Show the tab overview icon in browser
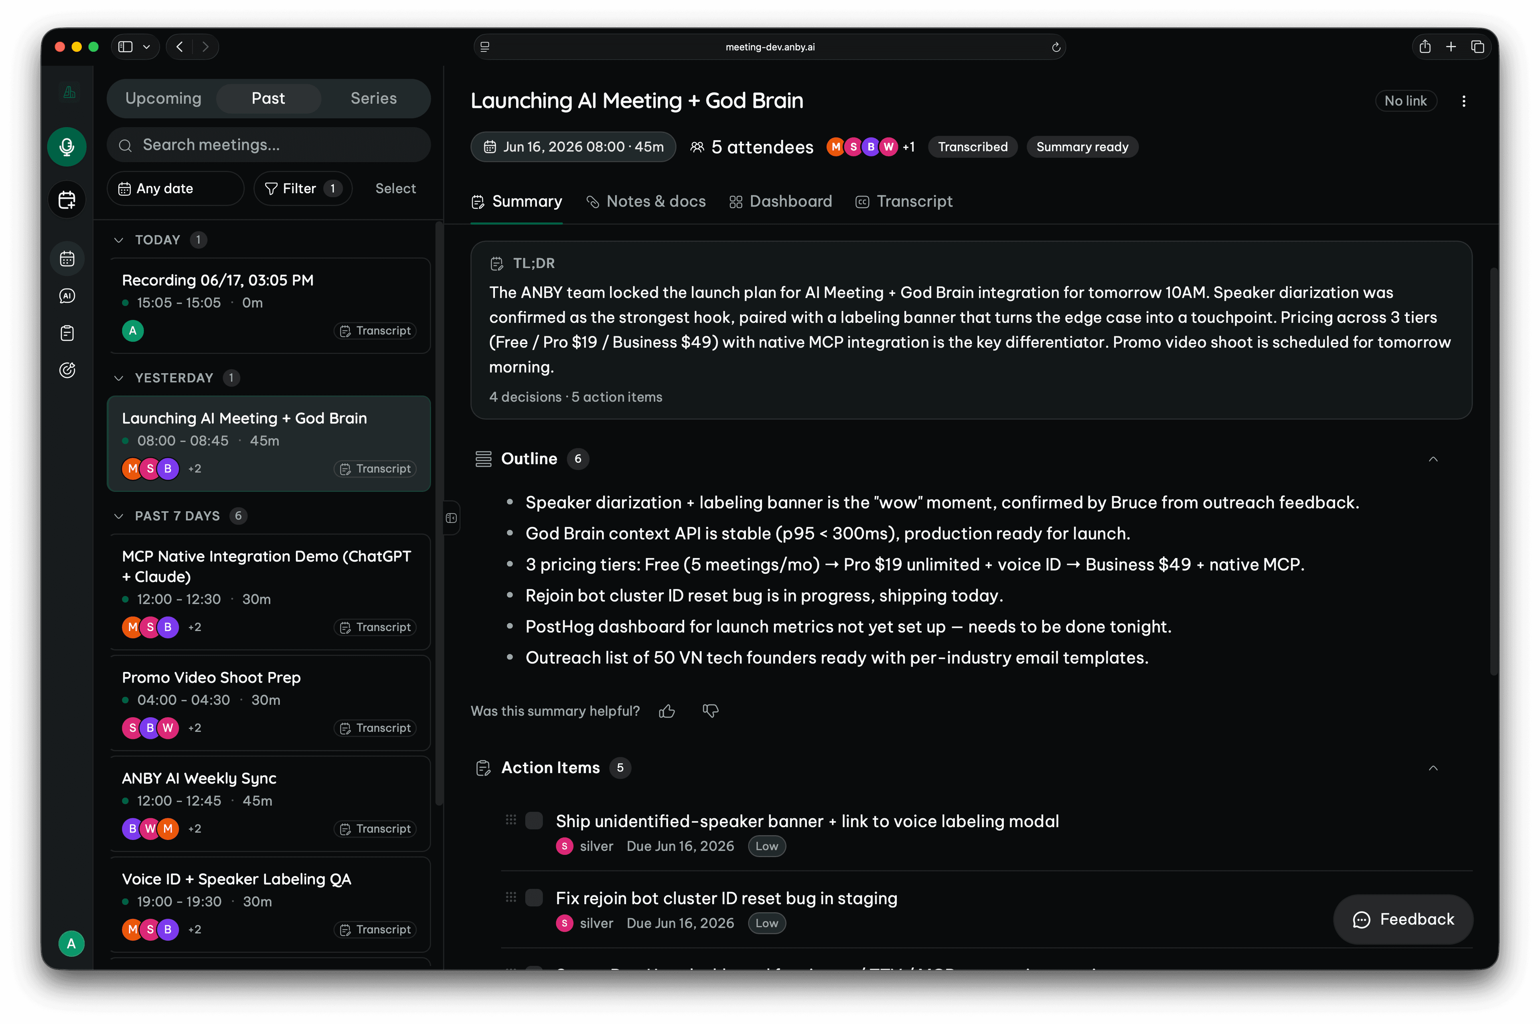Viewport: 1540px width, 1024px height. (x=1477, y=47)
